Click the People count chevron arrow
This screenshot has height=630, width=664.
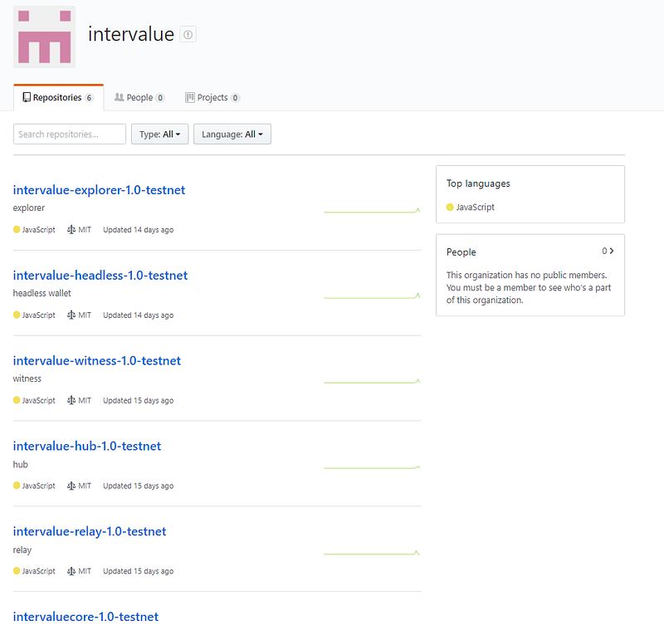coord(612,251)
